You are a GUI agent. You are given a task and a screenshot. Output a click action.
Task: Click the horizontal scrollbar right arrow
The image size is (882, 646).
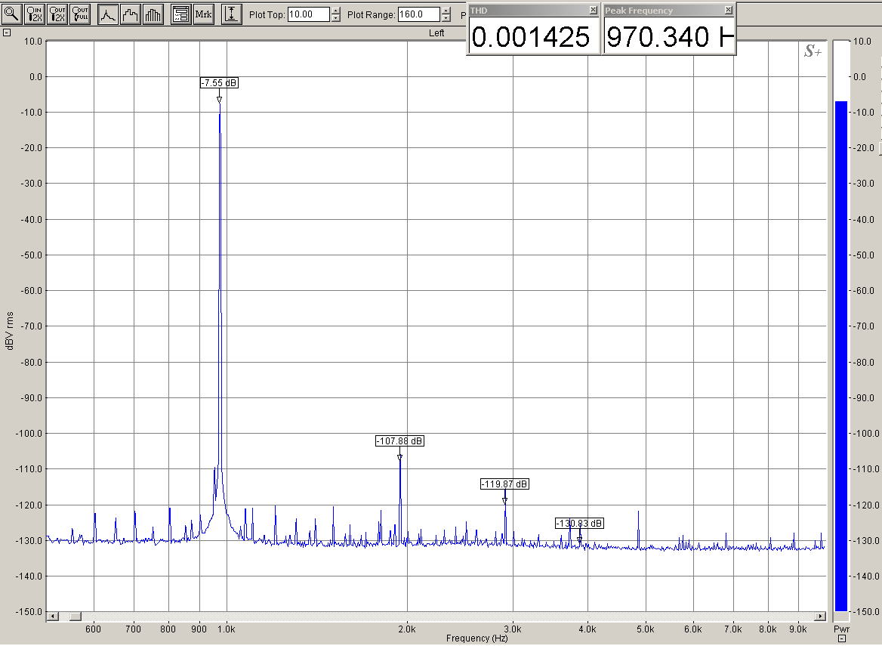[820, 617]
